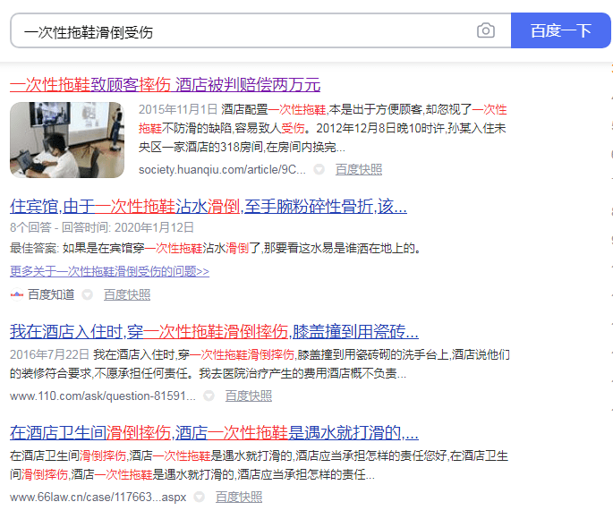Screen dimensions: 613x519
Task: Click the camera image search icon
Action: (485, 31)
